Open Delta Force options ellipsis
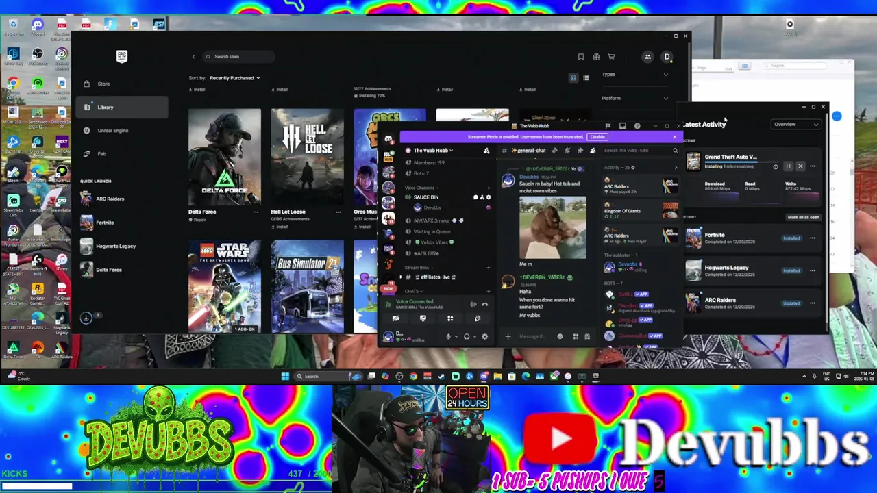 click(x=256, y=212)
